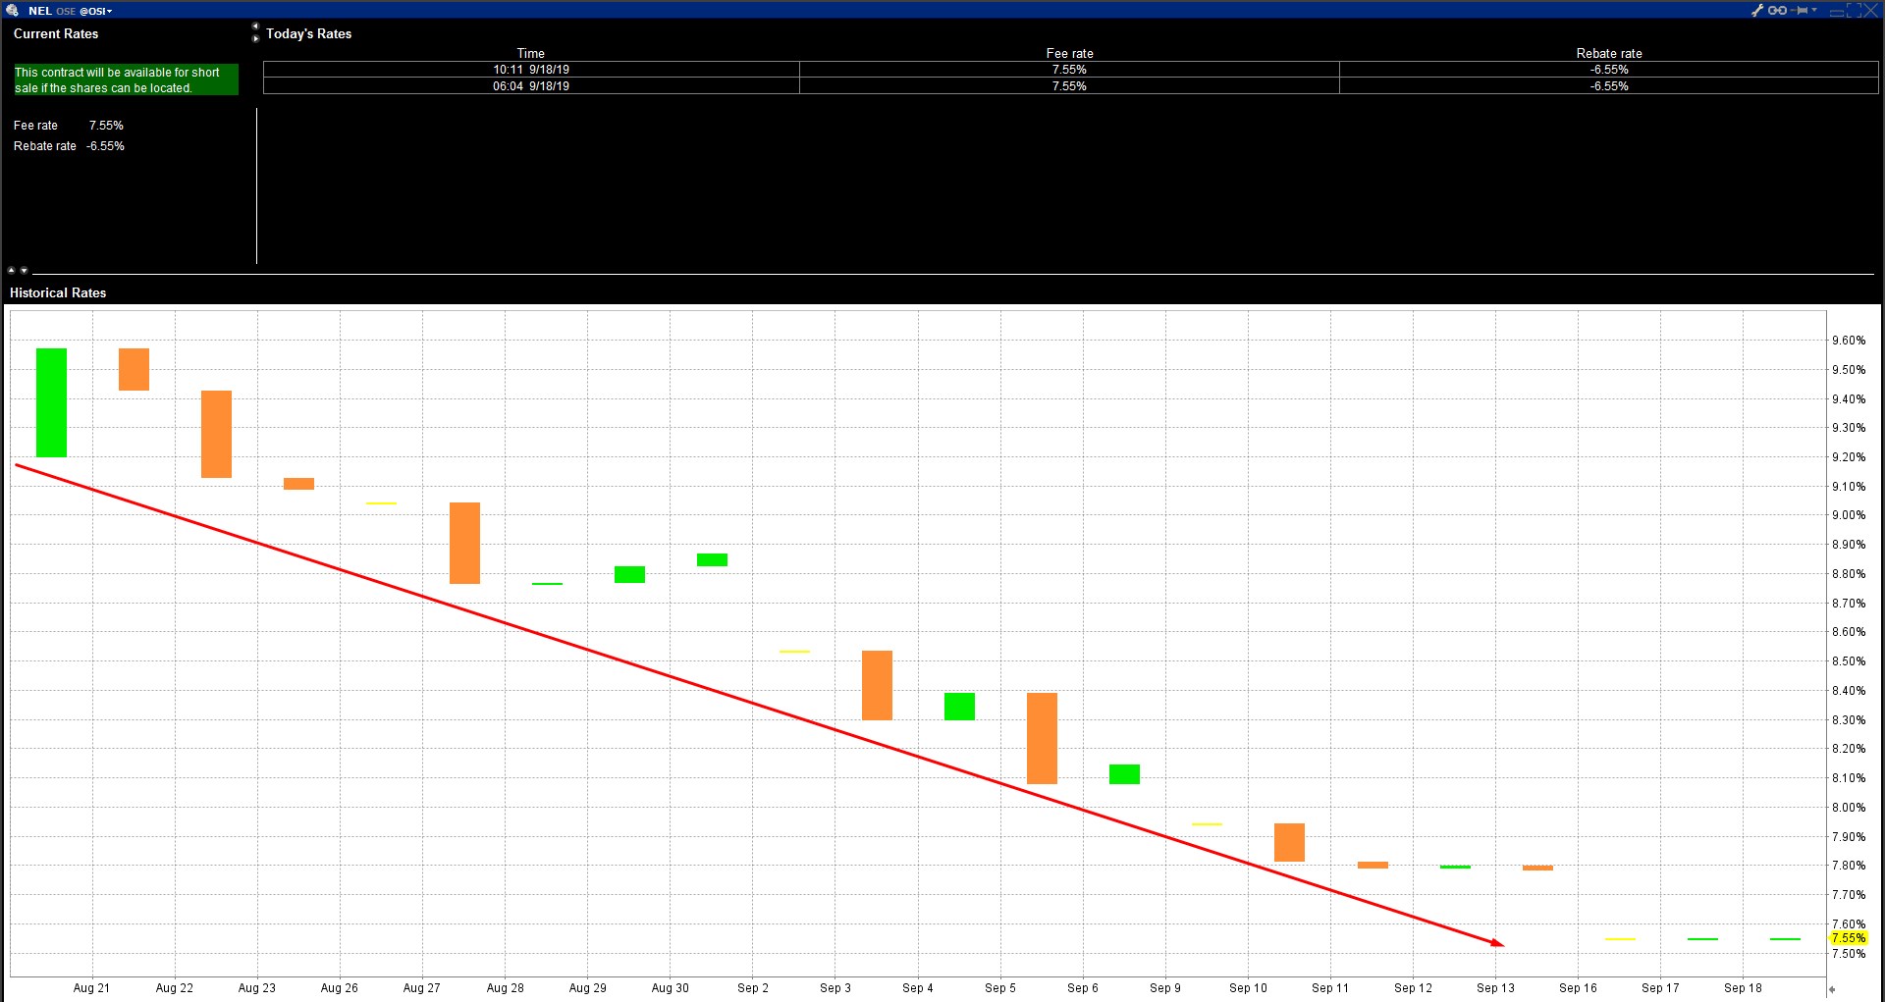Image resolution: width=1885 pixels, height=1002 pixels.
Task: Maximize the NEL rates window
Action: [x=1854, y=10]
